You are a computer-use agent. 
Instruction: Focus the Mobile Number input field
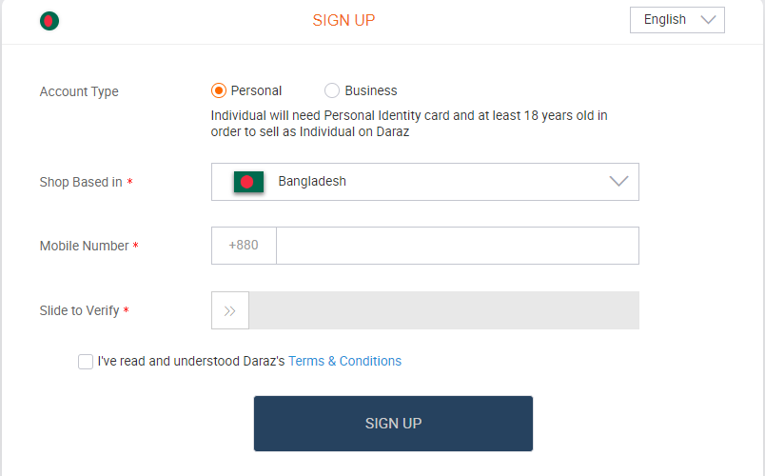tap(457, 246)
